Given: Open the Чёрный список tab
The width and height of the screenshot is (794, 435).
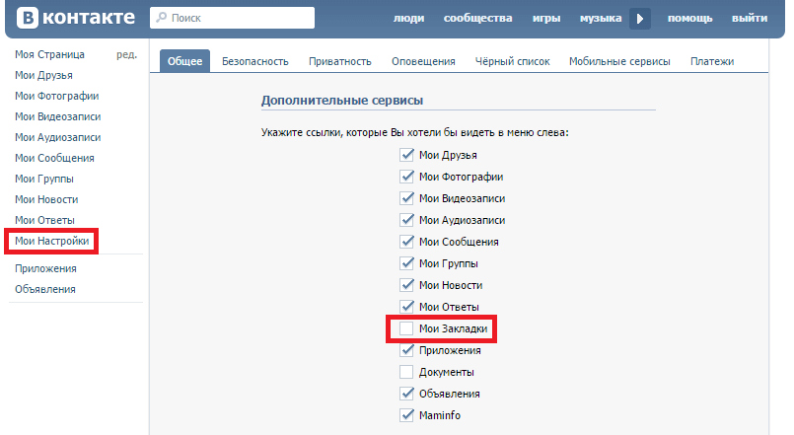Looking at the screenshot, I should pos(513,61).
